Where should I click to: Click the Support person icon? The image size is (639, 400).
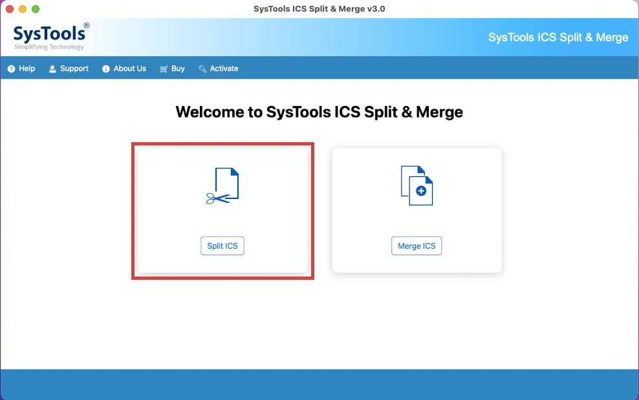tap(52, 69)
